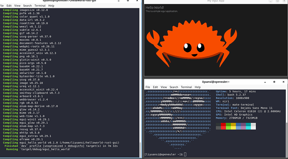Click the 'Compiling usvg-parser v0.37.0' line
Image resolution: width=288 pixels, height=159 pixels.
pyautogui.click(x=27, y=37)
